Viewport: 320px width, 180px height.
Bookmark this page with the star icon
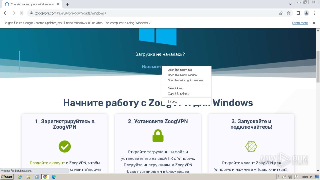288,13
